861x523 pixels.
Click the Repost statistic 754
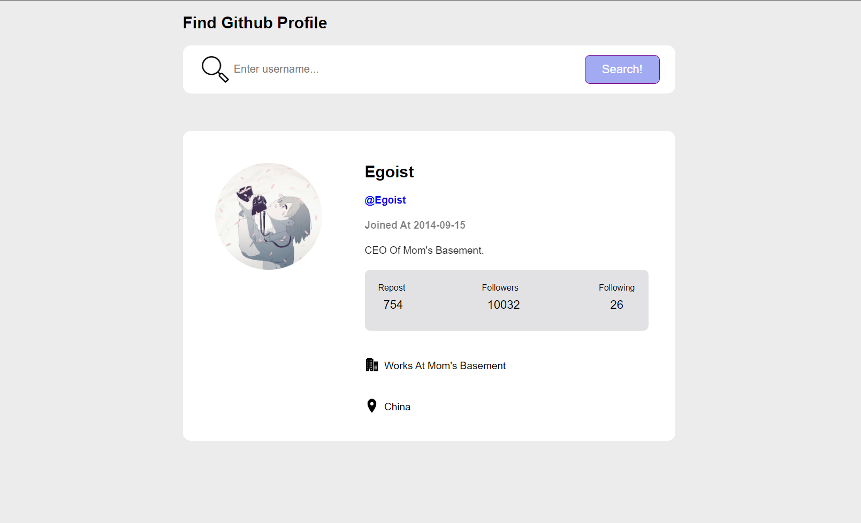393,305
